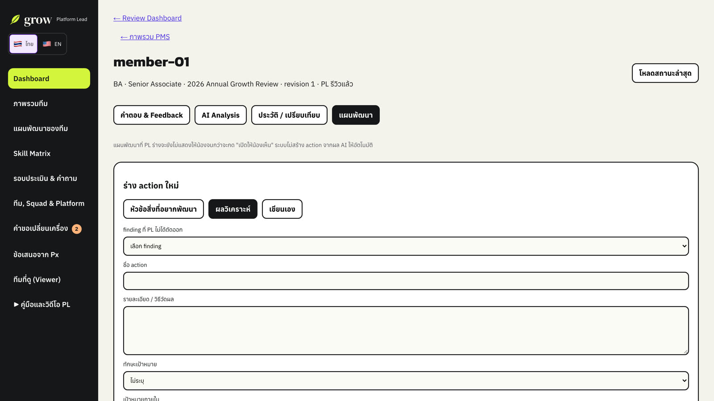Image resolution: width=714 pixels, height=401 pixels.
Task: Click the grow leaf logo icon
Action: (x=15, y=20)
